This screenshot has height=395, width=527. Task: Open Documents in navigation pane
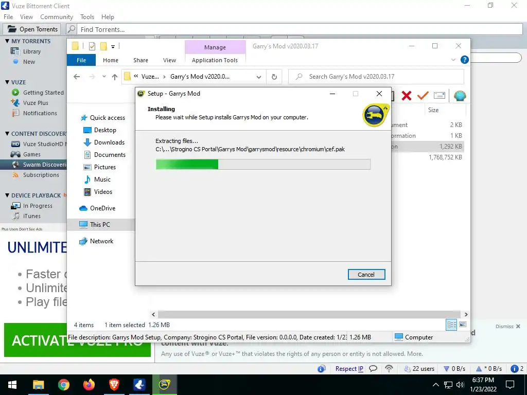104,155
